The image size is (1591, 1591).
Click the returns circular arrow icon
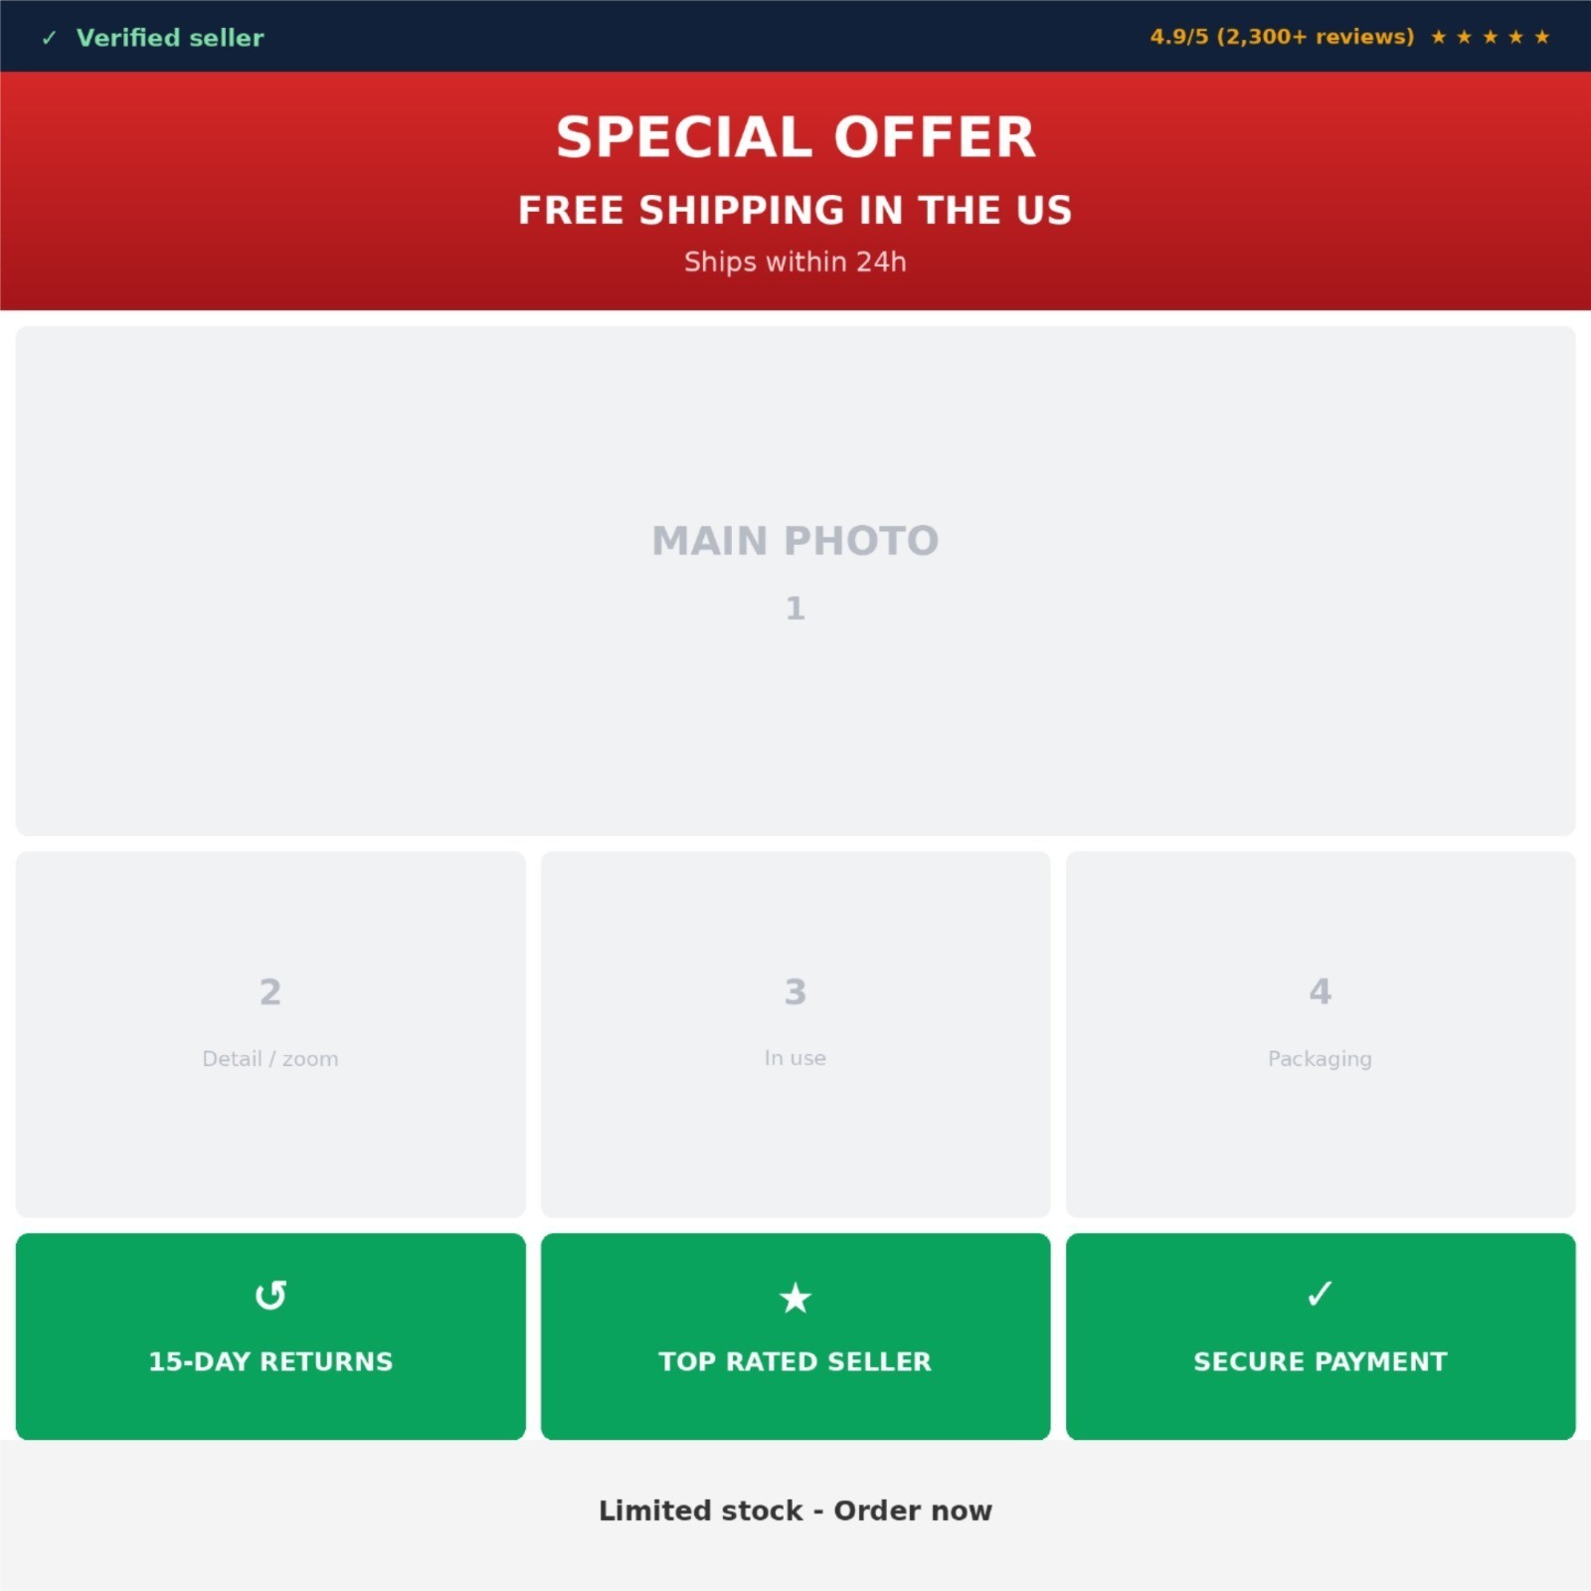pos(270,1295)
